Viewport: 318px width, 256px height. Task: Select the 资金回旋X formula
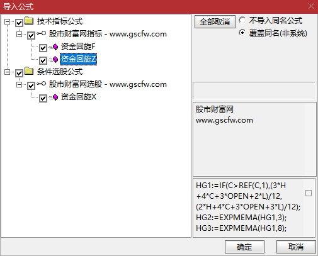(79, 97)
